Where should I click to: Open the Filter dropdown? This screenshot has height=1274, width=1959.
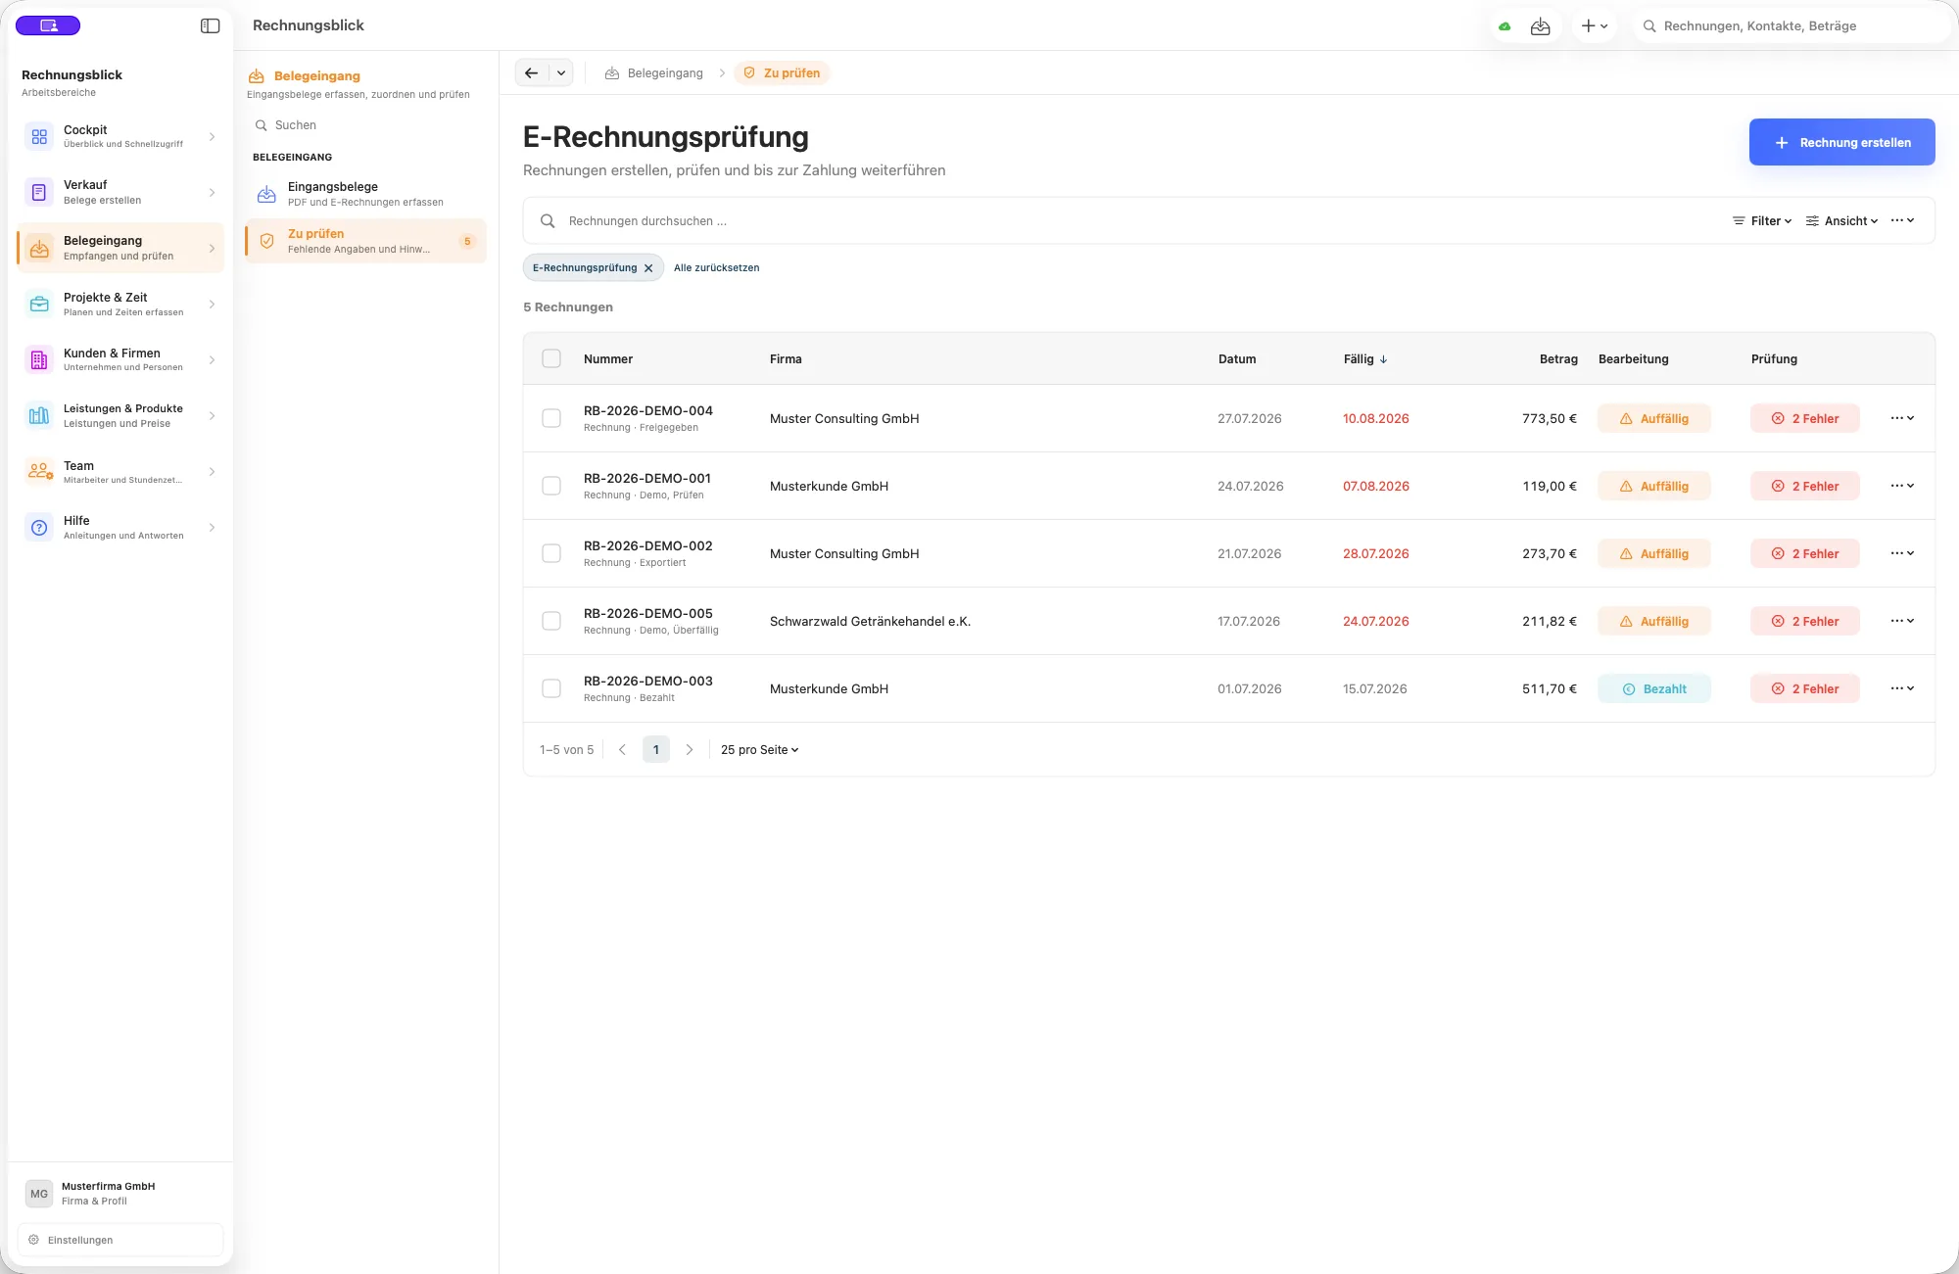pyautogui.click(x=1762, y=221)
